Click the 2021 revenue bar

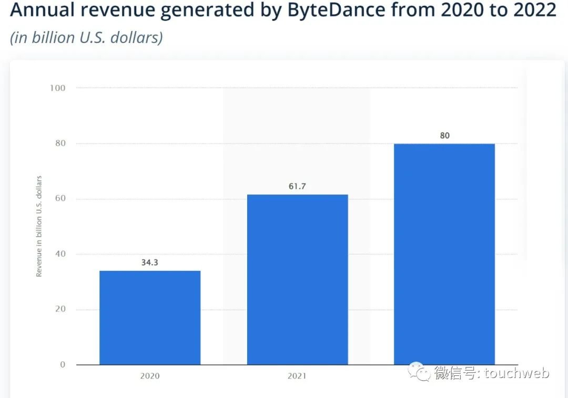click(297, 279)
